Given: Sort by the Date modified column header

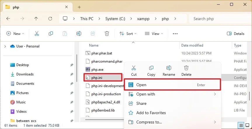Looking at the screenshot, I should coord(192,45).
